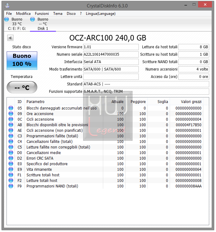Select the 'Errori CRC SATA' parameter text
Image resolution: width=216 pixels, height=232 pixels.
tap(40, 158)
